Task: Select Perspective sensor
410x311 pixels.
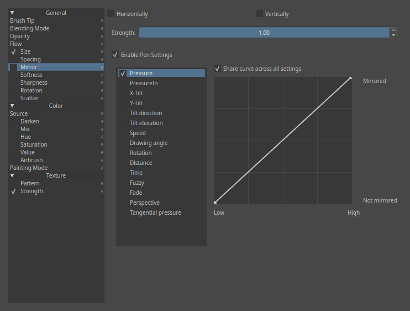Action: pyautogui.click(x=145, y=203)
